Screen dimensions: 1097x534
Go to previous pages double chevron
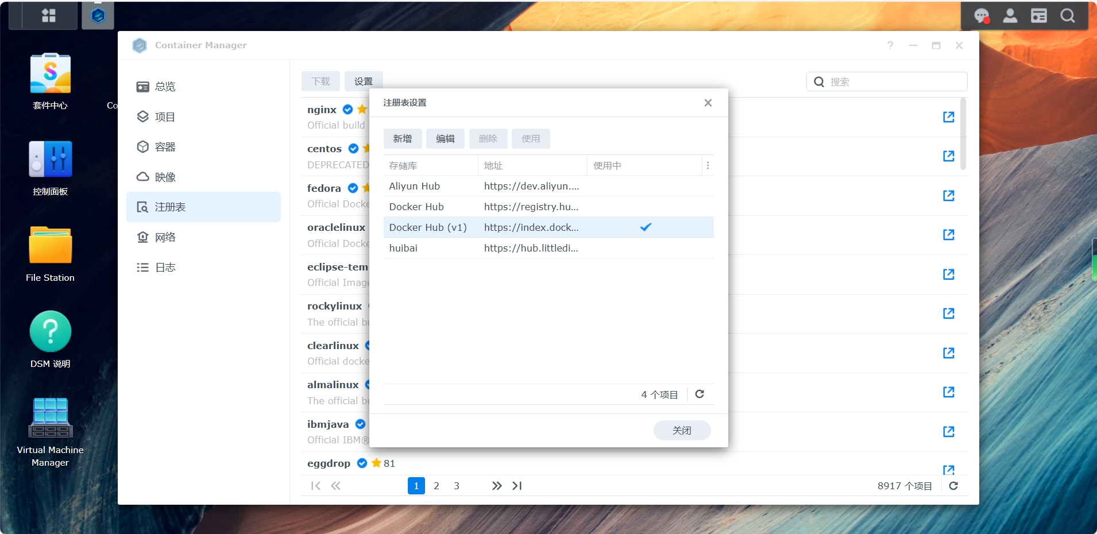click(335, 486)
